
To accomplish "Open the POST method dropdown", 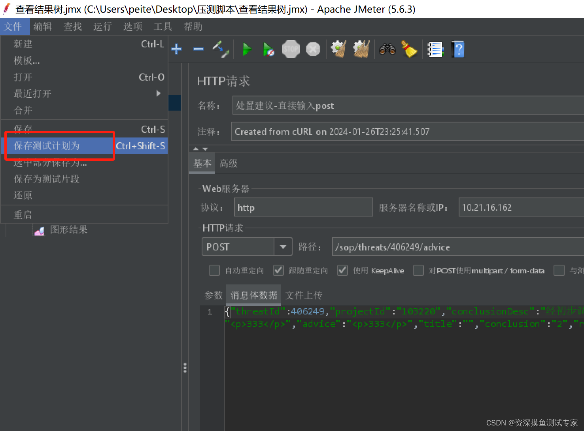I will pos(283,247).
